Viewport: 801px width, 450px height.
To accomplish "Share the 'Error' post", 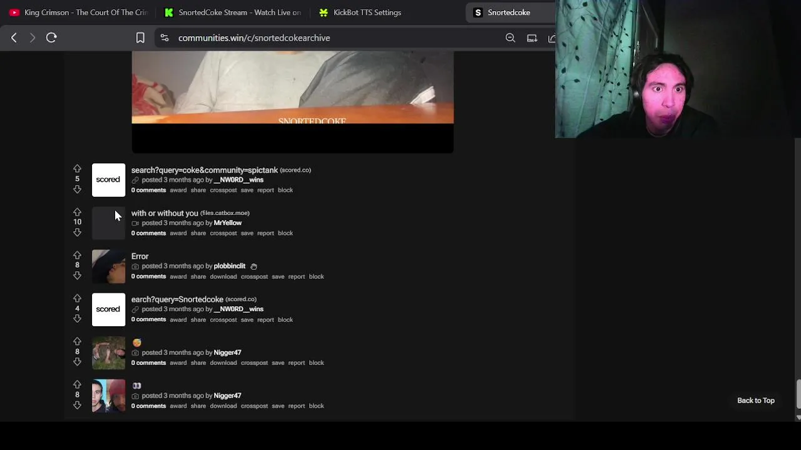I will click(198, 276).
